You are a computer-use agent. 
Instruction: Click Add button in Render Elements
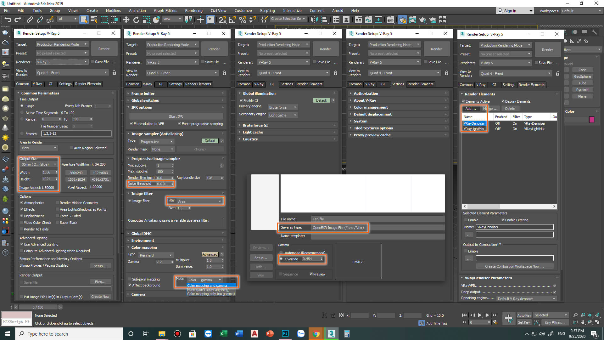point(471,109)
